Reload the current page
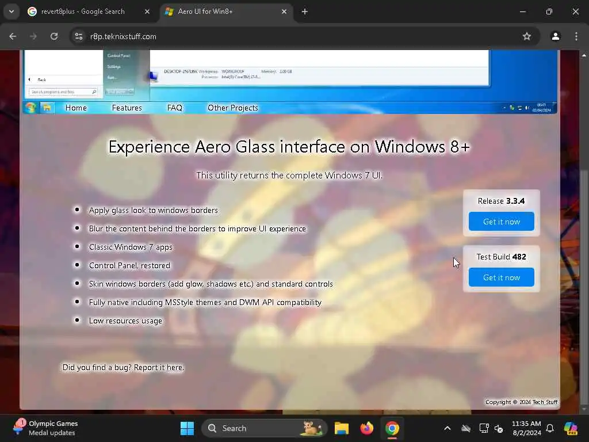This screenshot has width=589, height=442. [x=54, y=36]
